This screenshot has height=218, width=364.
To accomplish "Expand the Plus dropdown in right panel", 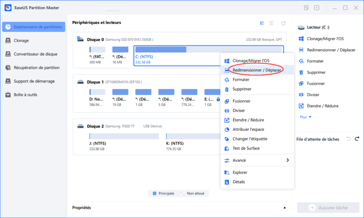I will (x=305, y=117).
